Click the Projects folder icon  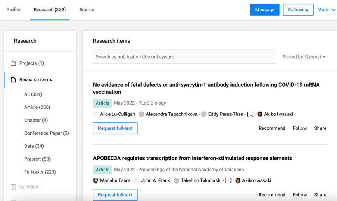point(13,63)
